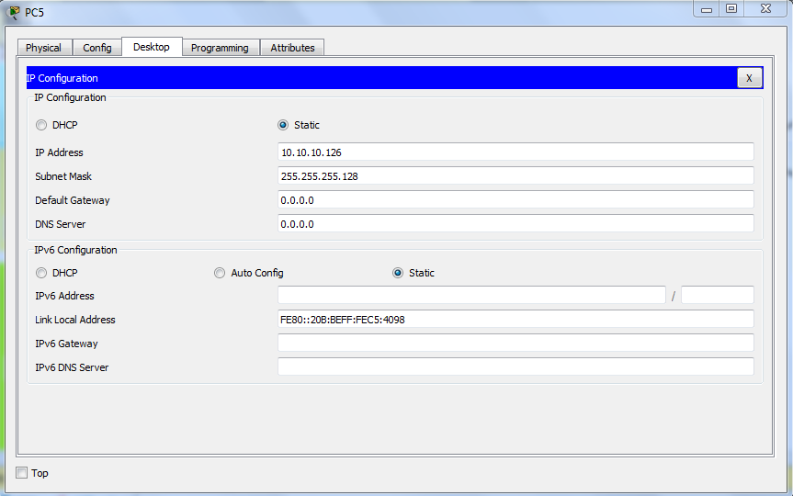Click the Default Gateway field
Screen dimensions: 793x496
point(515,199)
